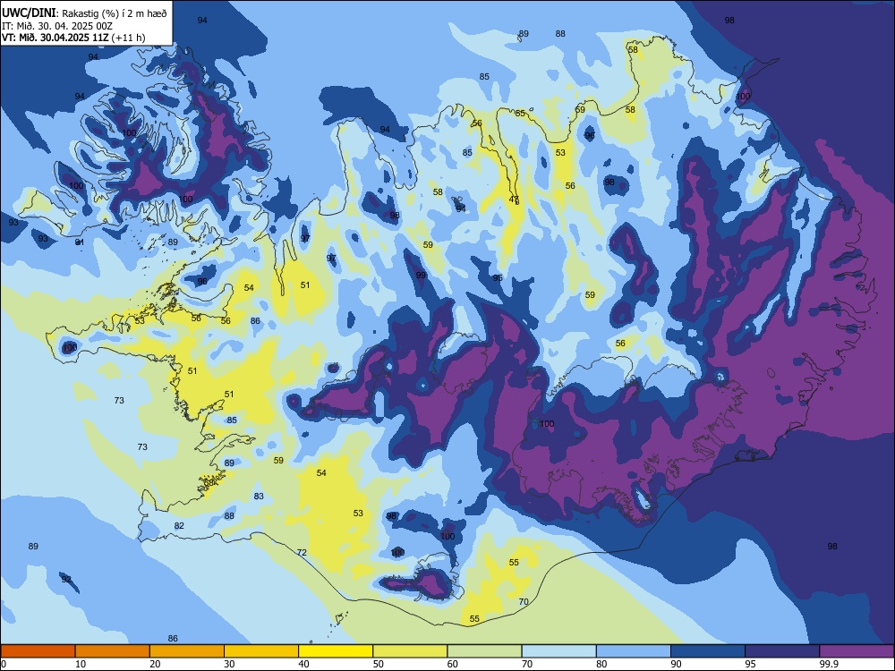Select the legend tick label "30"

[229, 664]
